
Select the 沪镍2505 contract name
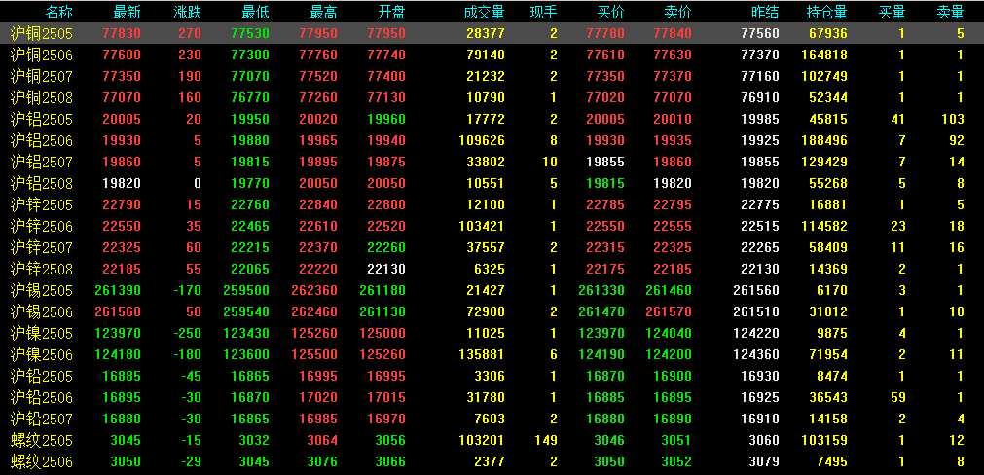point(42,333)
